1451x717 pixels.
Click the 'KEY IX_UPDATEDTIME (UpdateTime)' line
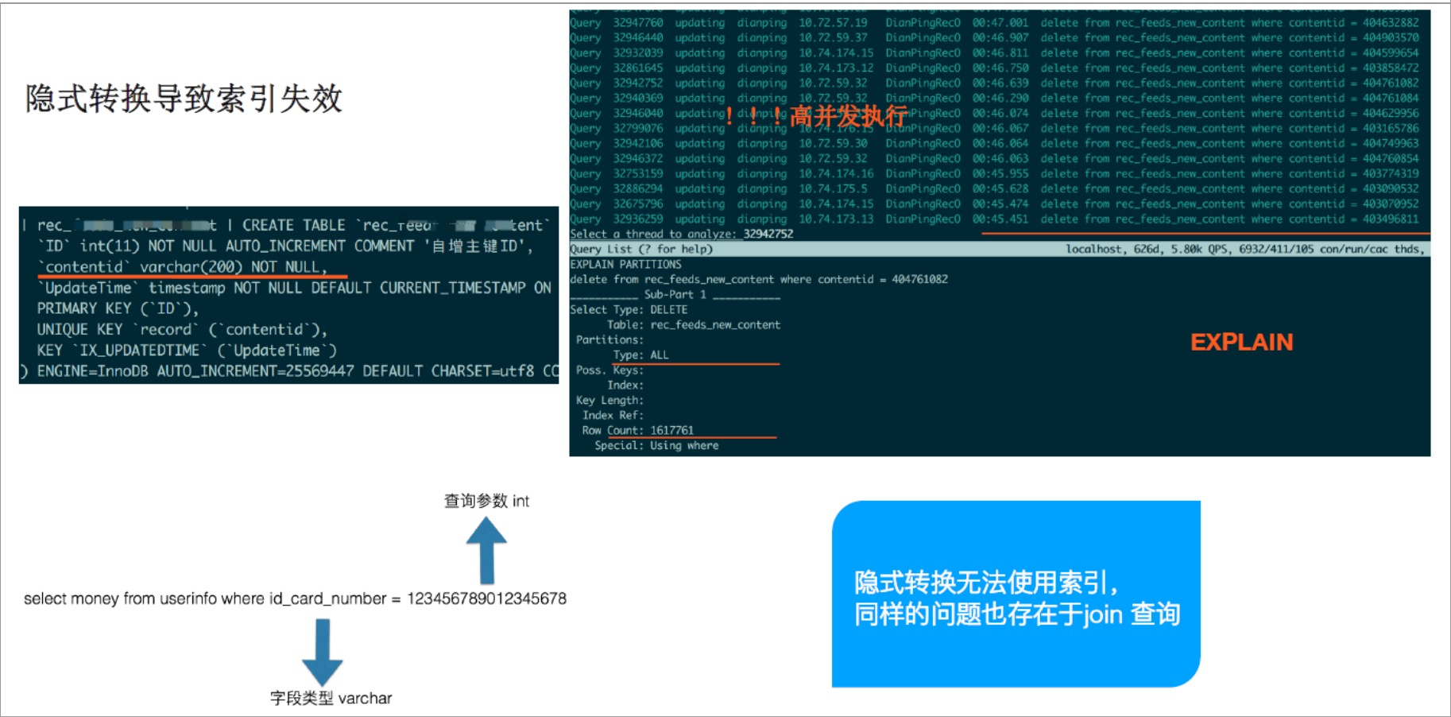click(187, 351)
